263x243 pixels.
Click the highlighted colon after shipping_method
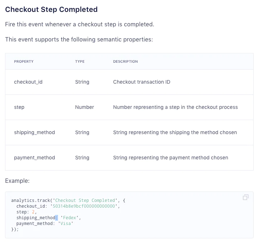pos(56,218)
